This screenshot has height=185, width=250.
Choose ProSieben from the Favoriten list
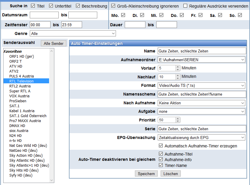(x=18, y=101)
